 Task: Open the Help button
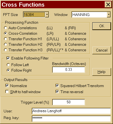[102, 72]
